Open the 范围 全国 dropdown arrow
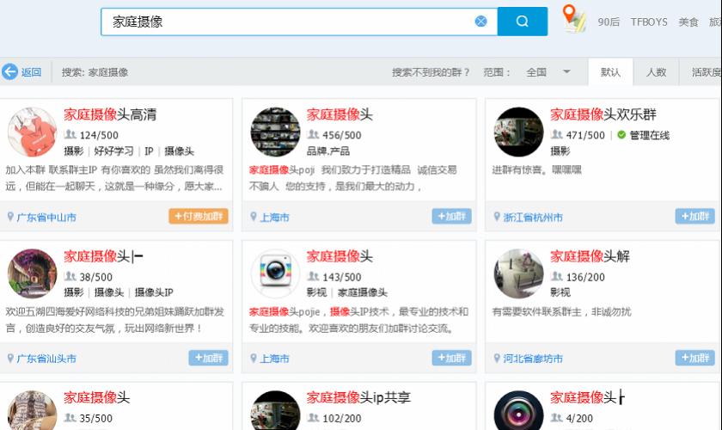The width and height of the screenshot is (722, 430). 566,71
